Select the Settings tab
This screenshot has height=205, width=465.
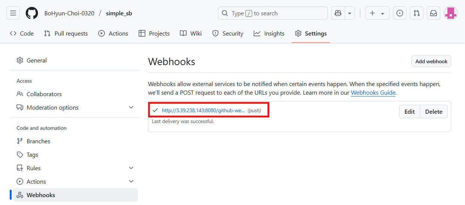point(311,33)
